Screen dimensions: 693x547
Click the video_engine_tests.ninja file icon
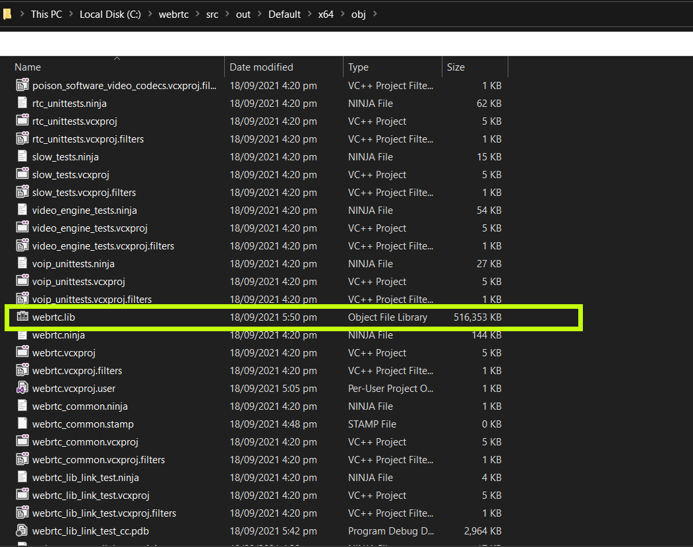22,210
